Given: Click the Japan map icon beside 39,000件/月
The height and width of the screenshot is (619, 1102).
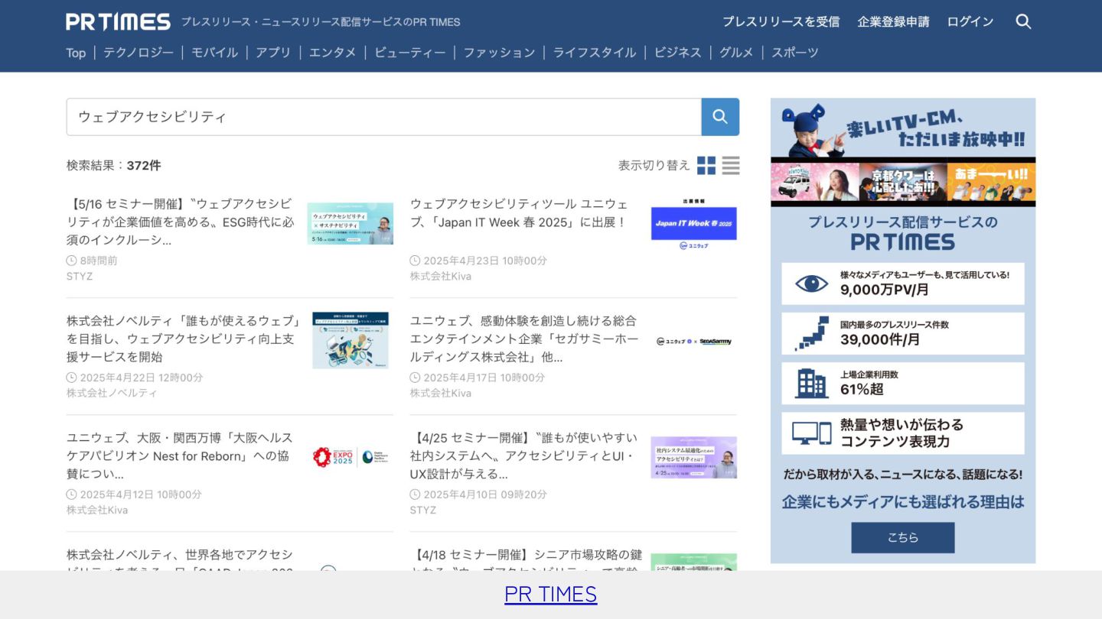Looking at the screenshot, I should (x=811, y=334).
